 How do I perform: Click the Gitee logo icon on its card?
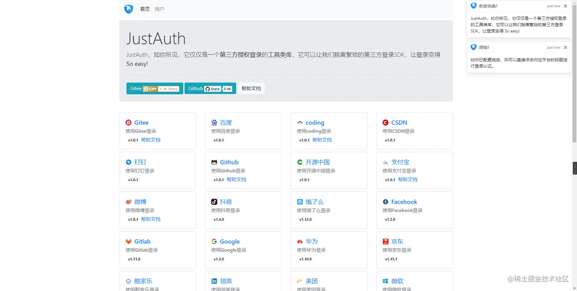coord(129,122)
